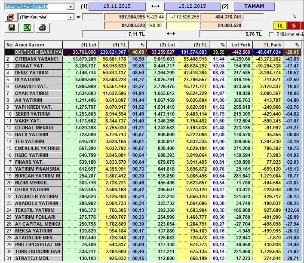This screenshot has width=304, height=263.
Task: Select AK YATIRIM row name
Action: click(38, 100)
